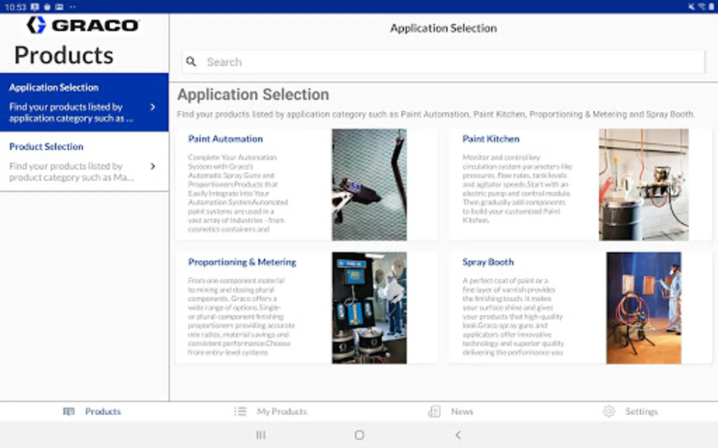Viewport: 718px width, 448px height.
Task: Expand Application Selection chevron in sidebar
Action: pyautogui.click(x=153, y=107)
